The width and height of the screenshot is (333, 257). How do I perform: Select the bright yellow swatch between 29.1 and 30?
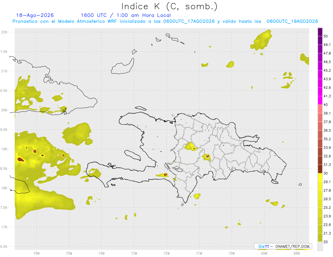320,178
